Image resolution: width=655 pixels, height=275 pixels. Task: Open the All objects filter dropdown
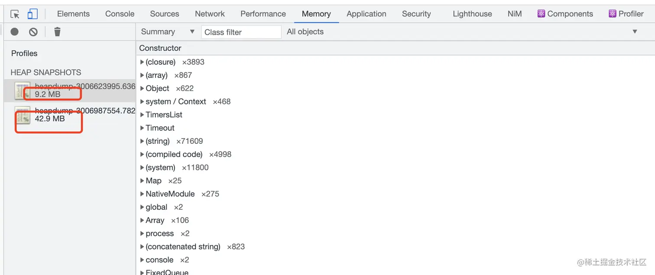[x=462, y=32]
